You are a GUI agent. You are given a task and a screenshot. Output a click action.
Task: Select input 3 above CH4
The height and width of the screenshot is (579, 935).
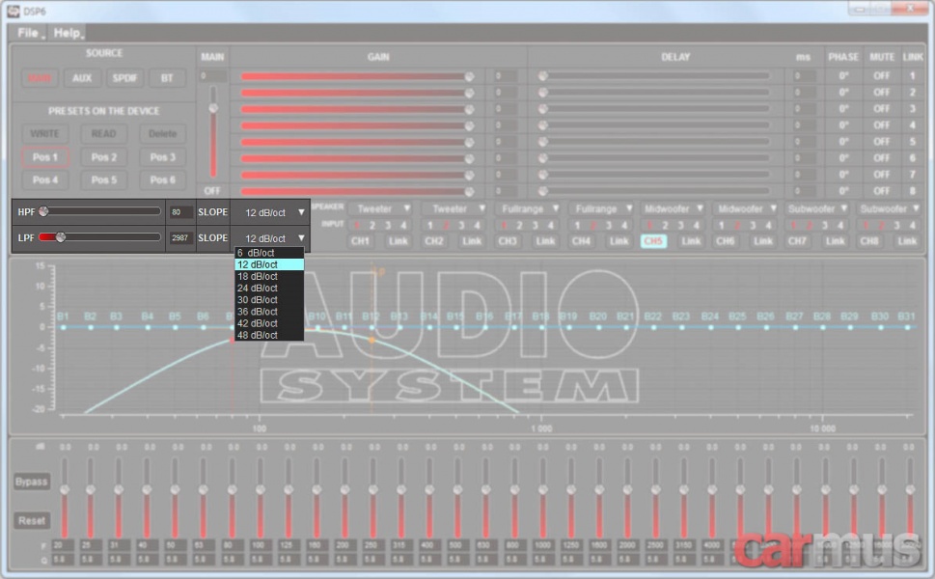pos(609,226)
